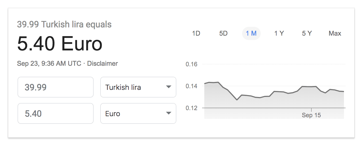The height and width of the screenshot is (143, 356).
Task: Focus the 5.40 converted amount field
Action: (56, 113)
